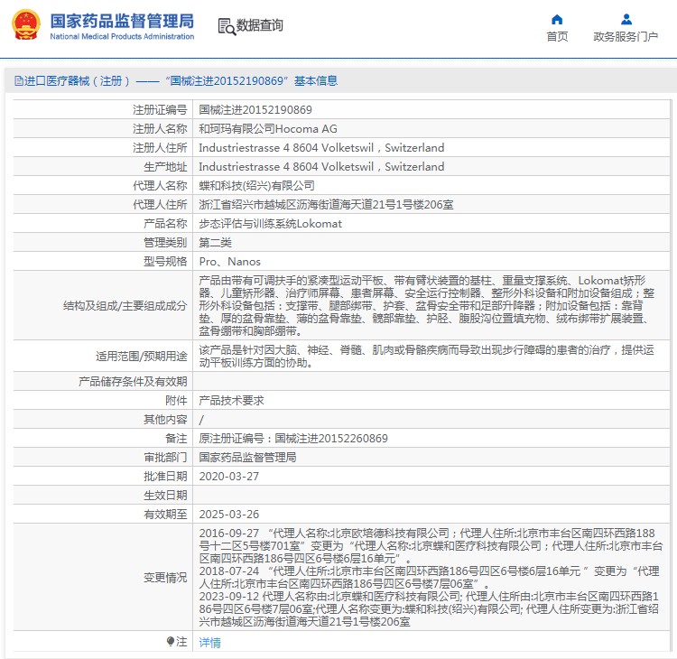Open 政务服务门户 user portal icon
Image resolution: width=677 pixels, height=659 pixels.
pyautogui.click(x=626, y=20)
